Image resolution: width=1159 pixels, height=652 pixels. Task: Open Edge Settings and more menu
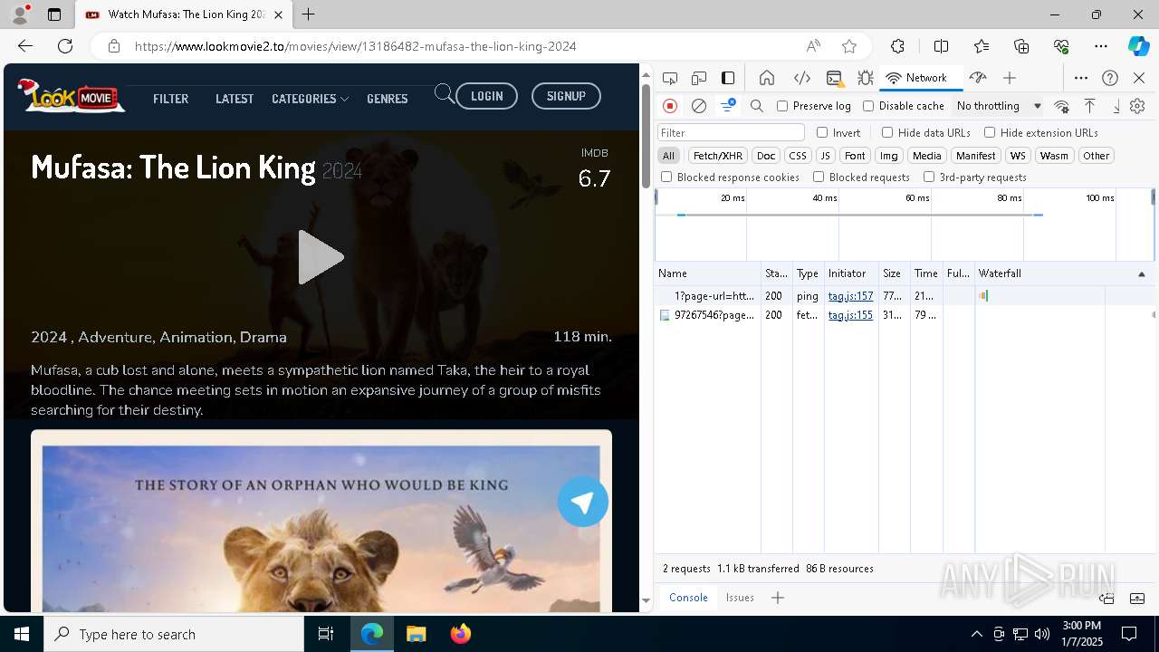[1100, 46]
